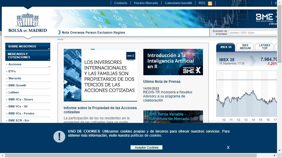Open Calendario bursátil page
This screenshot has width=282, height=158.
click(x=178, y=3)
